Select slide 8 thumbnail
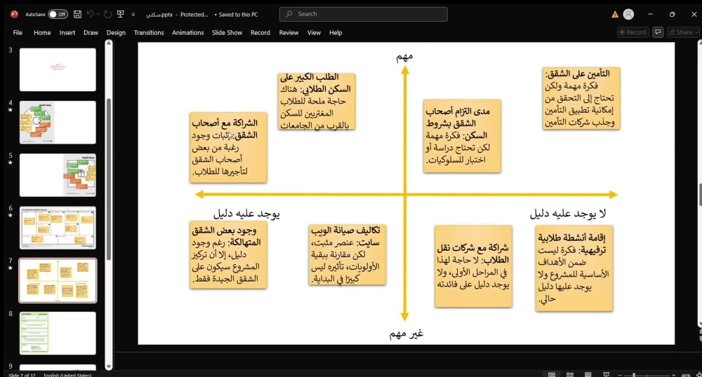 click(x=58, y=334)
